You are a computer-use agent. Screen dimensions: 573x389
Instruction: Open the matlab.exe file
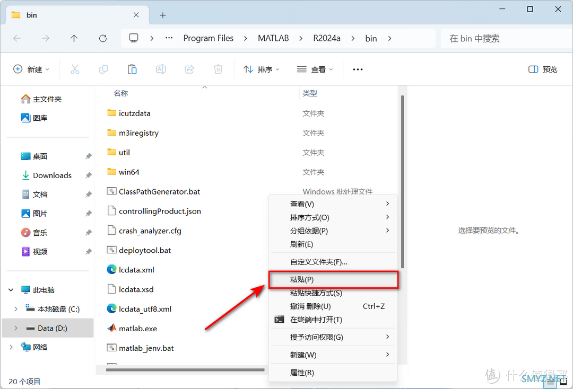(132, 329)
